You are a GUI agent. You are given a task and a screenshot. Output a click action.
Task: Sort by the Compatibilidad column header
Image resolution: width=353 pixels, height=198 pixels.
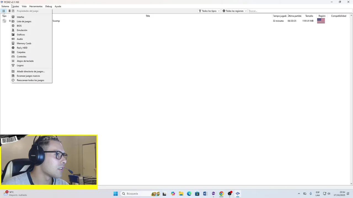339,16
